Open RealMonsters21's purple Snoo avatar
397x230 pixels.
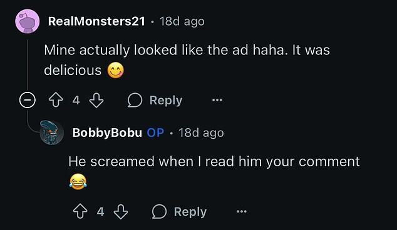(x=28, y=21)
